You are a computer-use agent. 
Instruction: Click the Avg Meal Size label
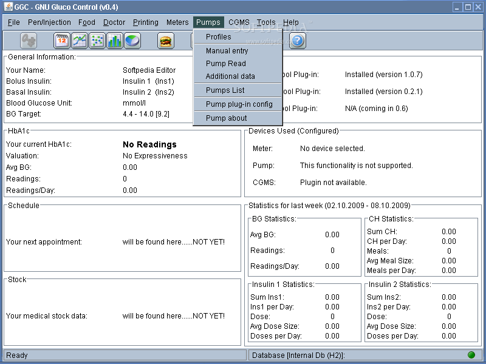(390, 261)
